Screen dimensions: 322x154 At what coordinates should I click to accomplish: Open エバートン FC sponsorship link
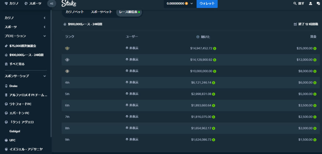(18, 113)
